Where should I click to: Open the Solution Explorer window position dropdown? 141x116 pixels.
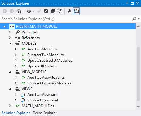127,3
